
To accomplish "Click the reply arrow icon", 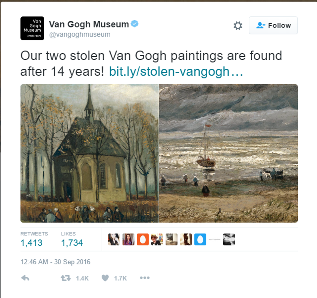I will [x=25, y=278].
